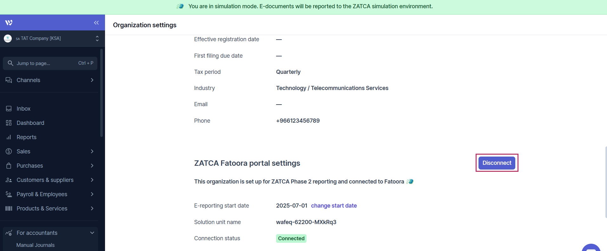The width and height of the screenshot is (607, 251).
Task: Click the Products & Services barcode icon
Action: 9,209
